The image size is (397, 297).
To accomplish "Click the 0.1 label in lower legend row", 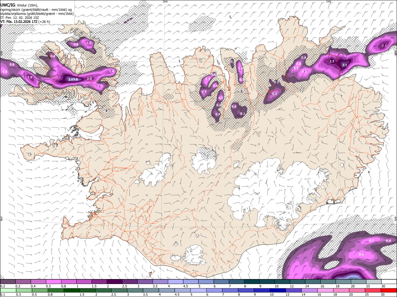I will click(x=2, y=295).
